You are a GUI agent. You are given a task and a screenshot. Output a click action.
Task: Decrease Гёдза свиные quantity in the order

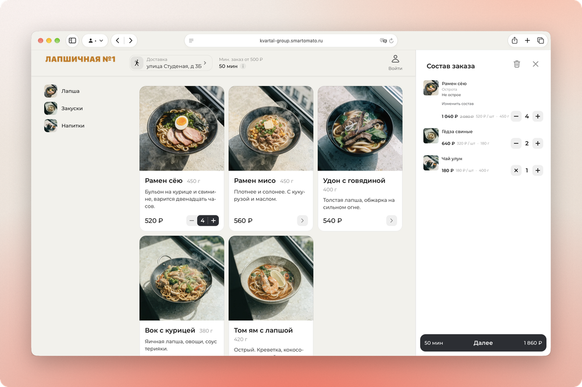[516, 143]
